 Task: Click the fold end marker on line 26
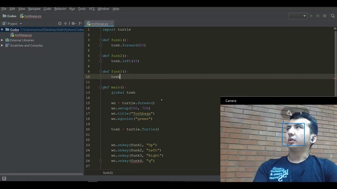(101, 161)
